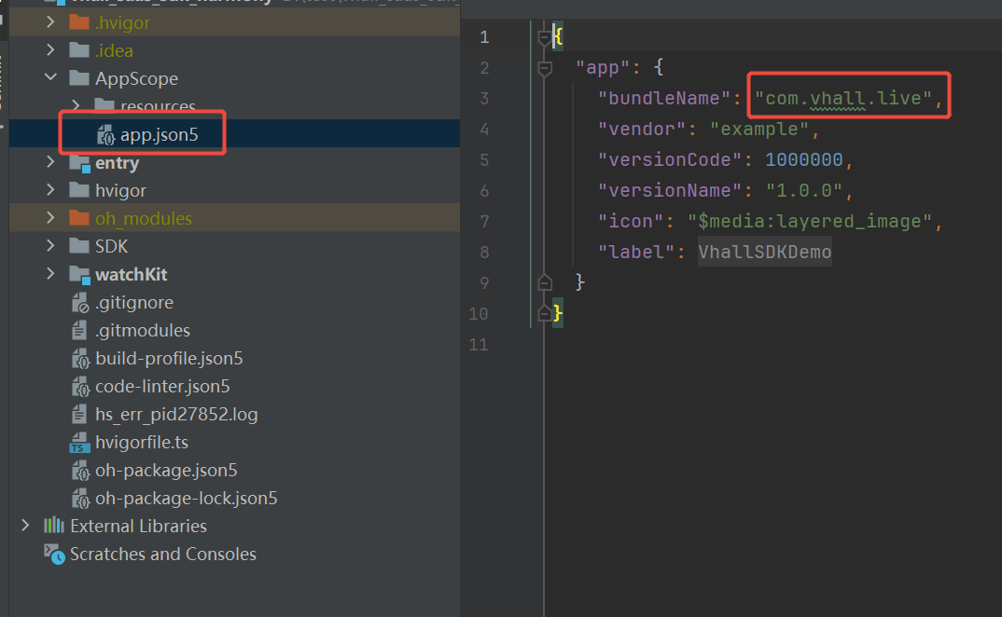
Task: Click the watchKit module folder icon
Action: click(x=80, y=275)
